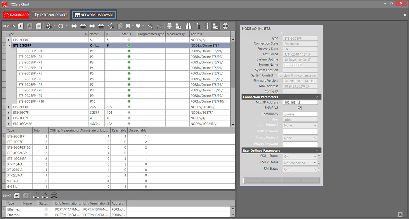Open dropdown arrow next to trash icon
The width and height of the screenshot is (409, 219).
(x=133, y=26)
